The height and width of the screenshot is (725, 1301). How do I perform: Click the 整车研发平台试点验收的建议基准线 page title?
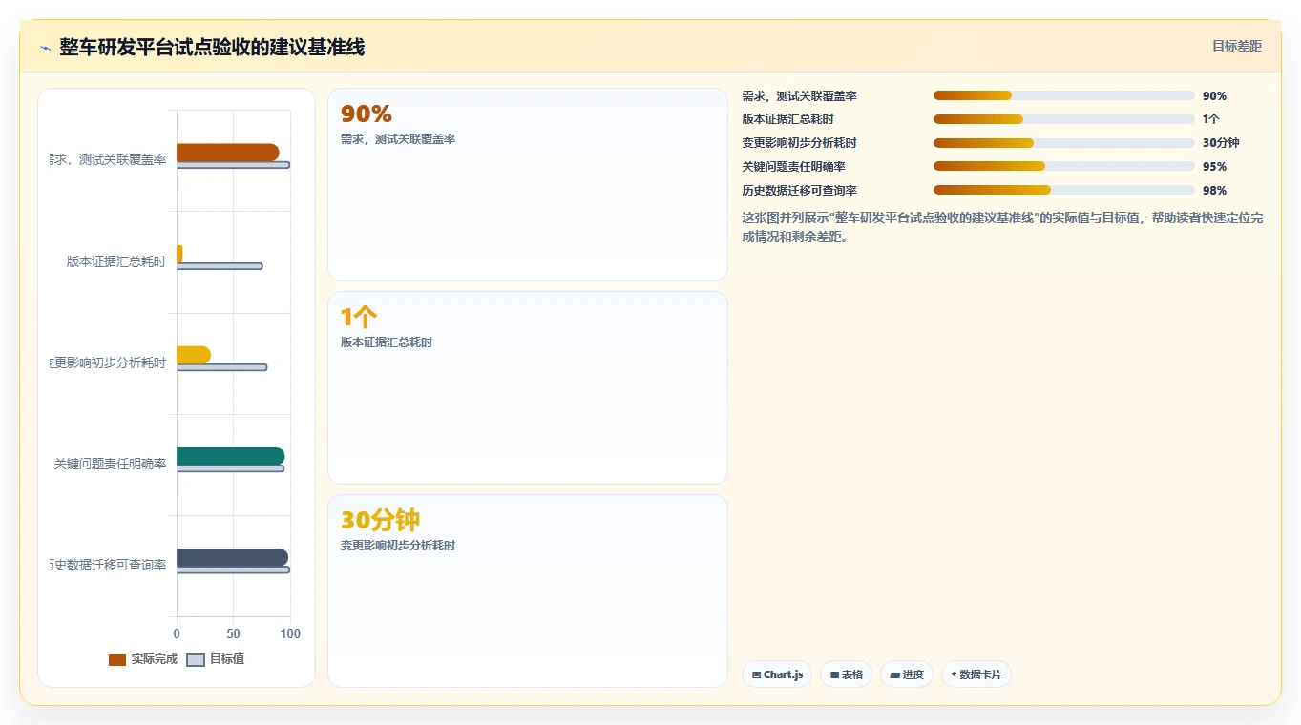click(212, 47)
